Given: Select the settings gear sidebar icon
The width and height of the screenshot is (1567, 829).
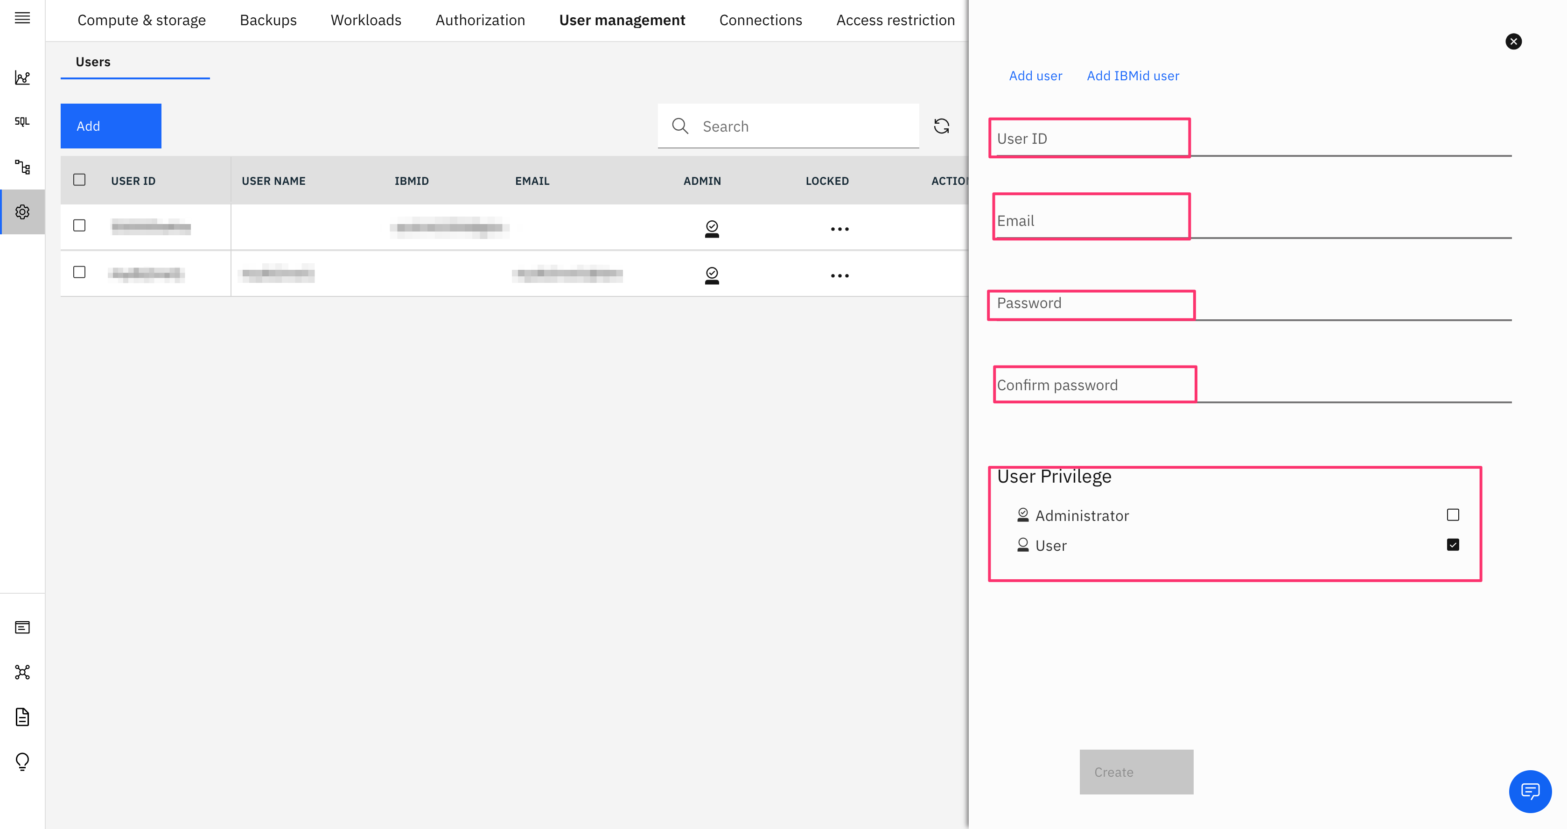Looking at the screenshot, I should [x=22, y=212].
